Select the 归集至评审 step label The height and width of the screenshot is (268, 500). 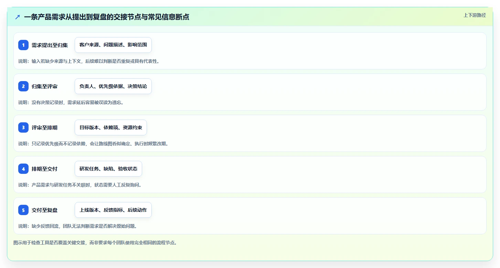coord(44,86)
